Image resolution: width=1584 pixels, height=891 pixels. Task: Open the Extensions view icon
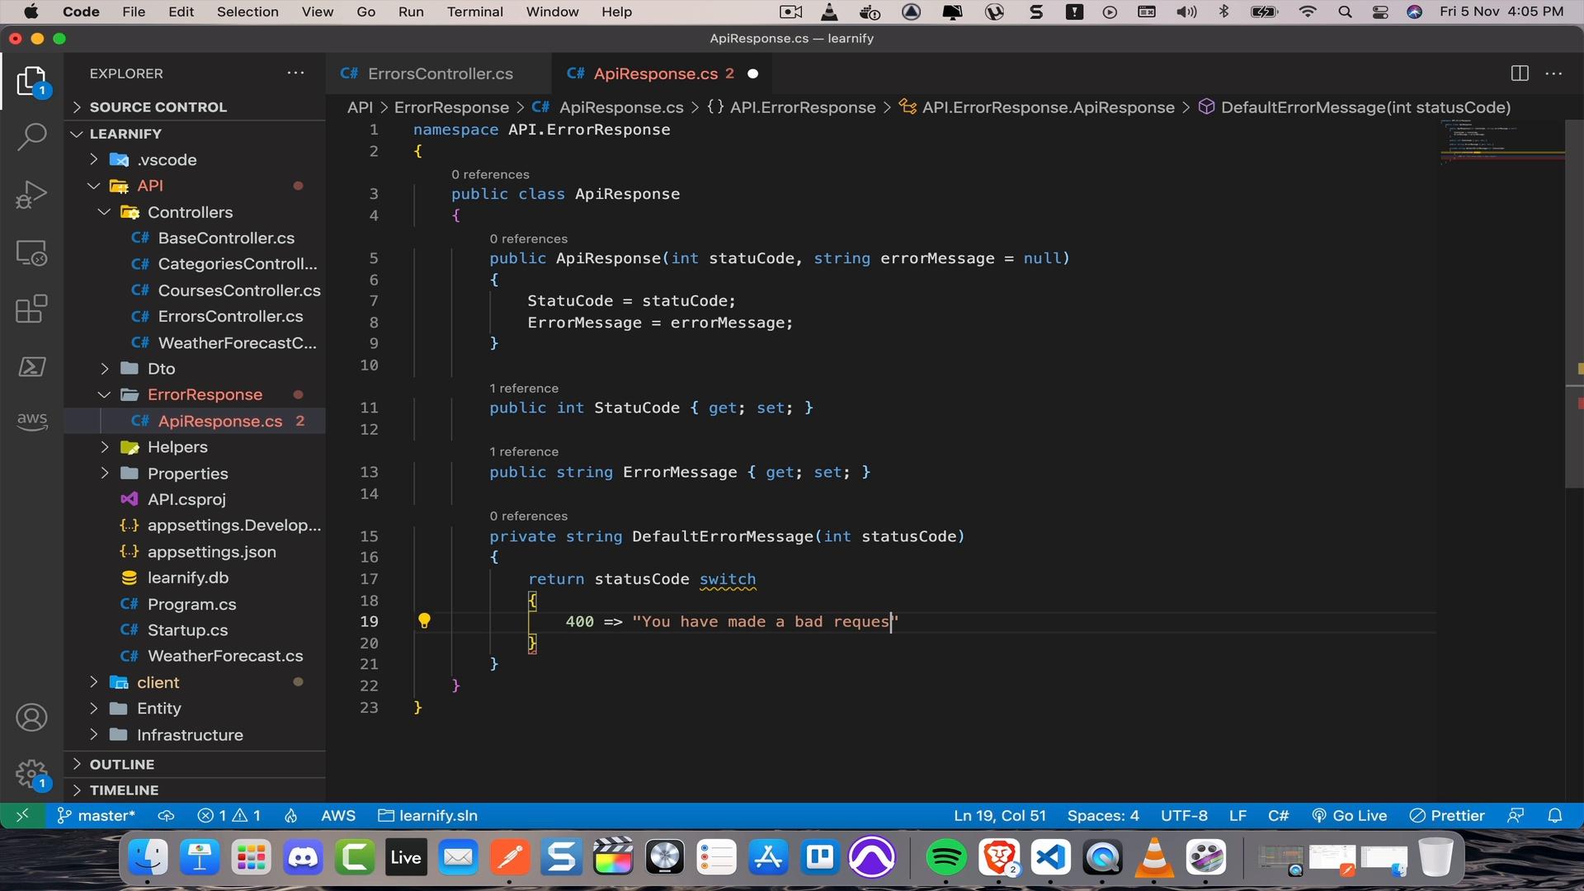pos(32,309)
